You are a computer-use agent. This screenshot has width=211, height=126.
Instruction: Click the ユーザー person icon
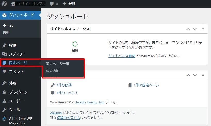click(4, 101)
